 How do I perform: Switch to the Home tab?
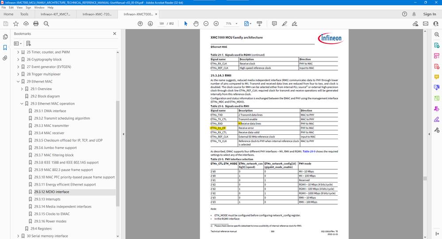tap(8, 14)
